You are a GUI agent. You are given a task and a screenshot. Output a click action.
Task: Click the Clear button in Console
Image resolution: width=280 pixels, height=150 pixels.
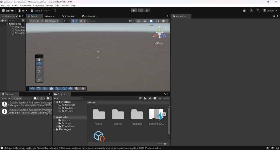pyautogui.click(x=3, y=99)
